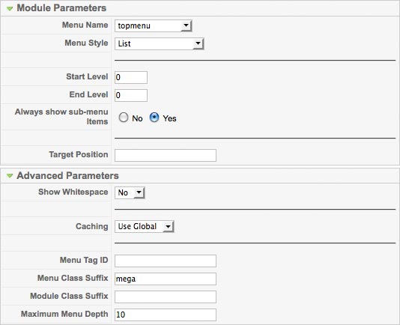Open the Caching Use Global dropdown
The height and width of the screenshot is (325, 400).
pyautogui.click(x=144, y=227)
